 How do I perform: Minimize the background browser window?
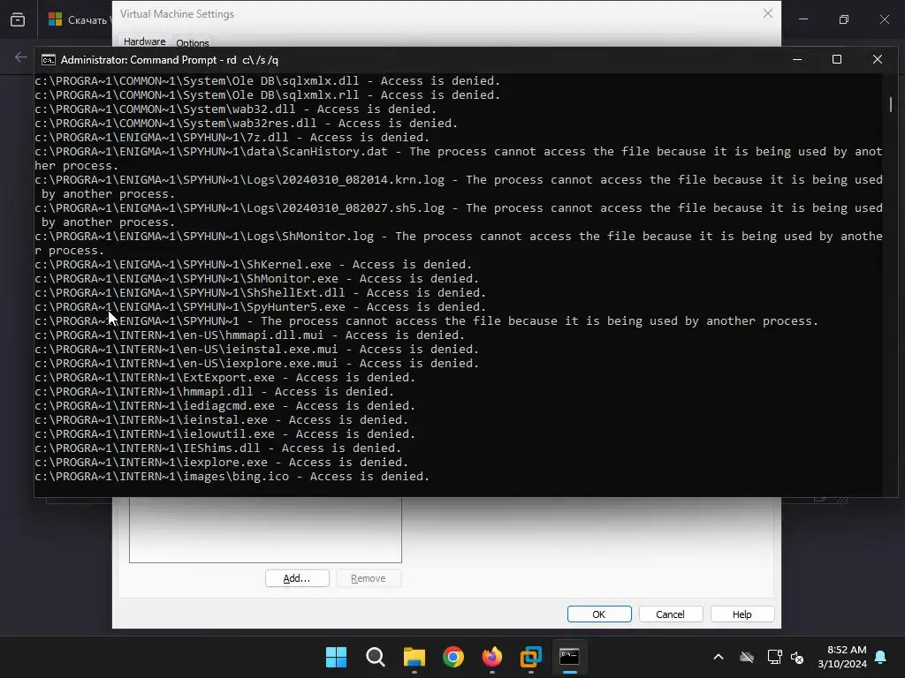tap(803, 19)
